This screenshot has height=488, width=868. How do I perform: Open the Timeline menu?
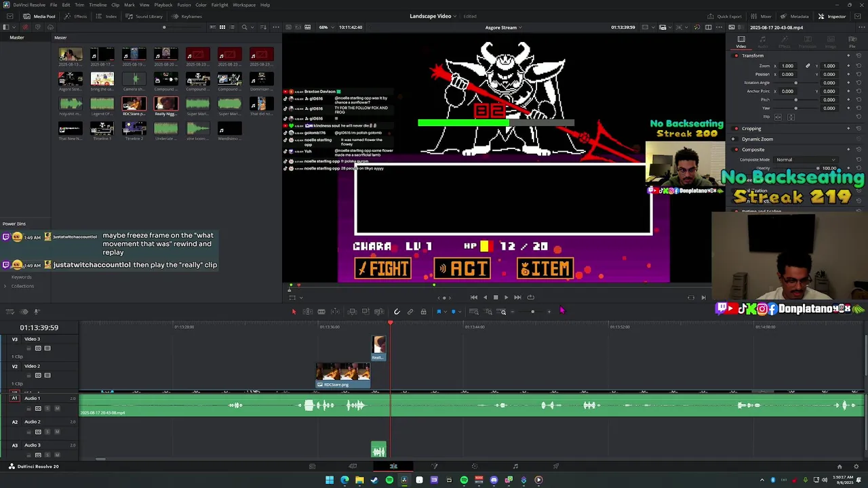[x=98, y=5]
